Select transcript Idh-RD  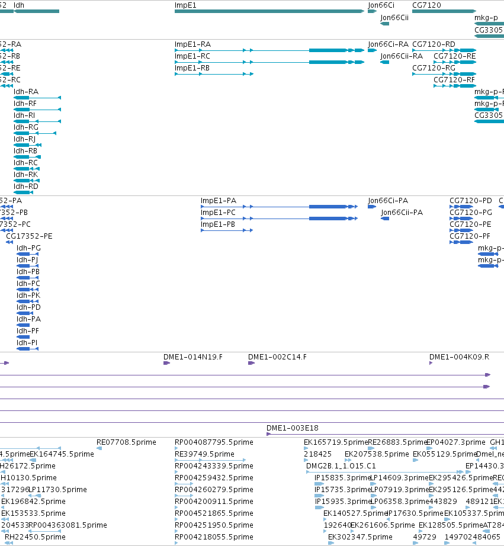(23, 192)
